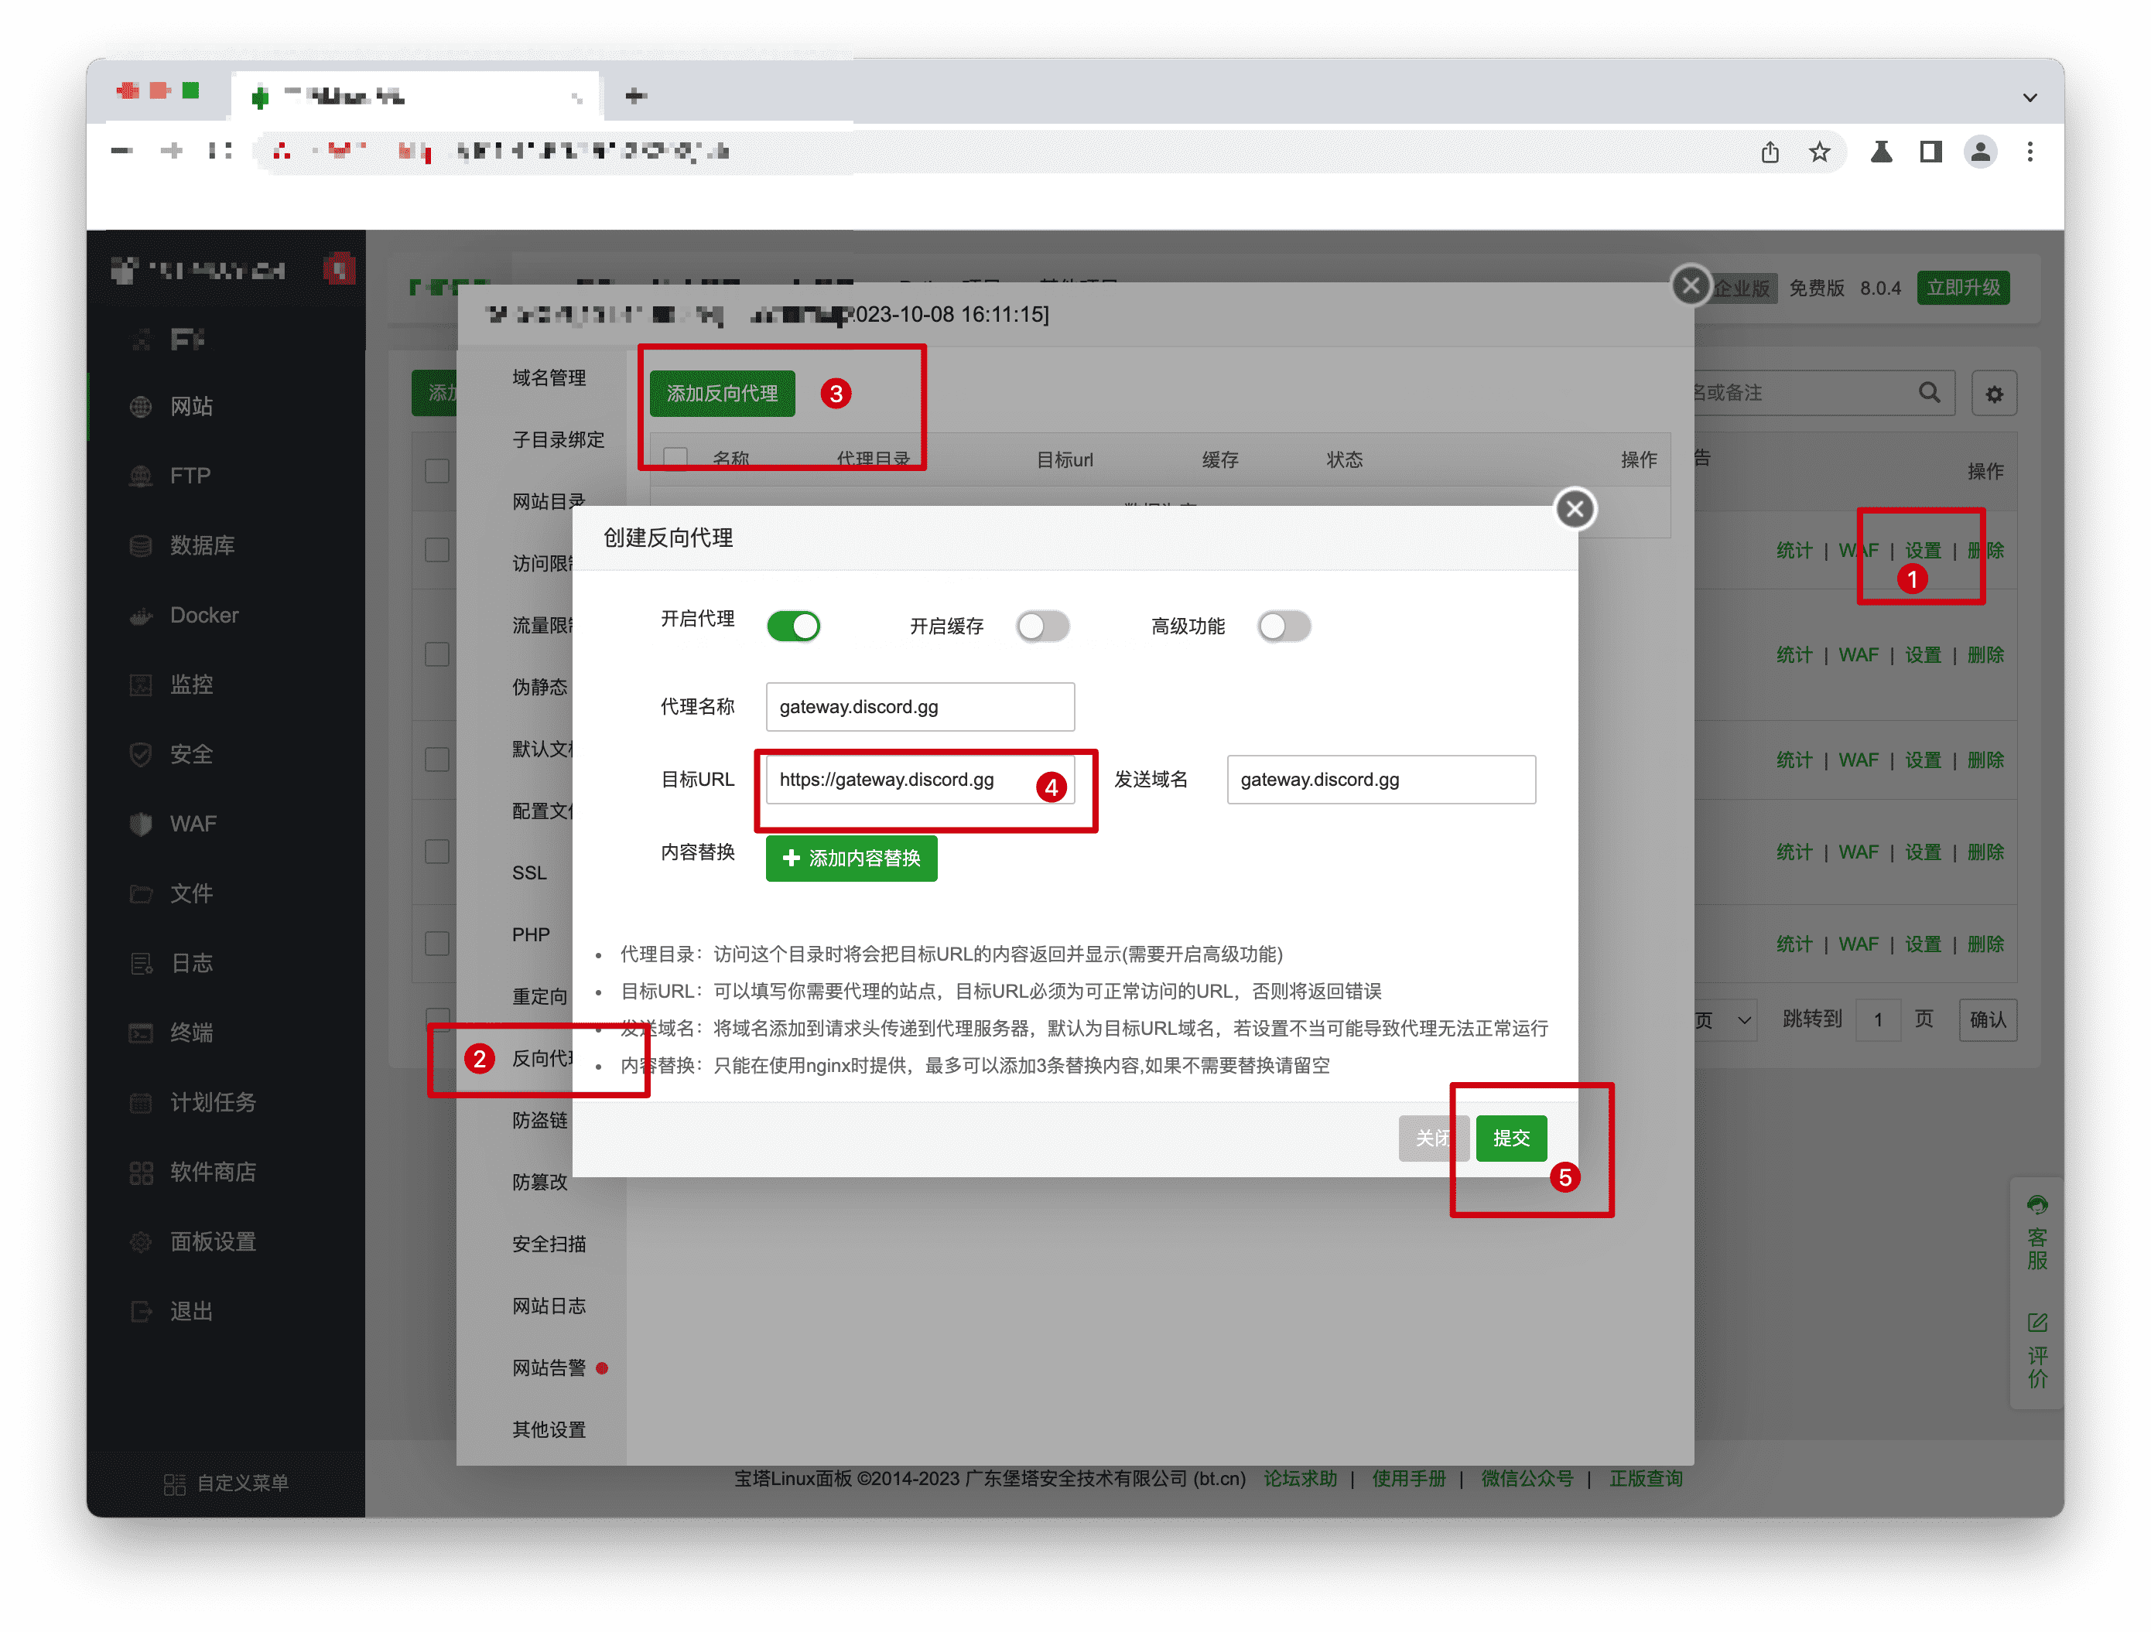The width and height of the screenshot is (2151, 1632).
Task: Open 安全扫描 settings tab
Action: [549, 1244]
